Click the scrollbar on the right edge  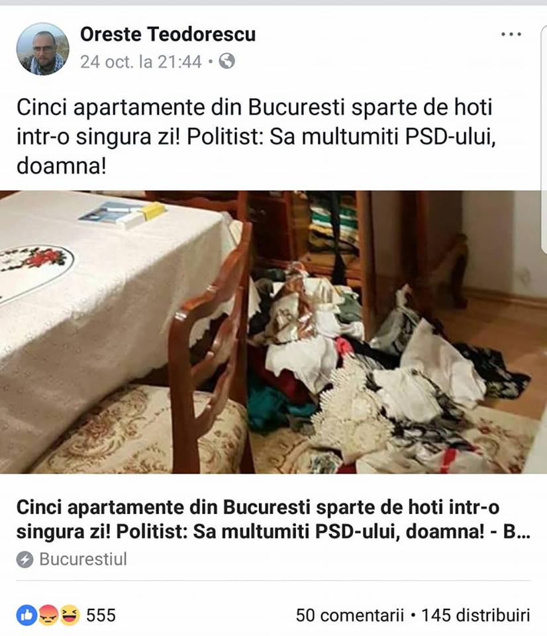544,138
